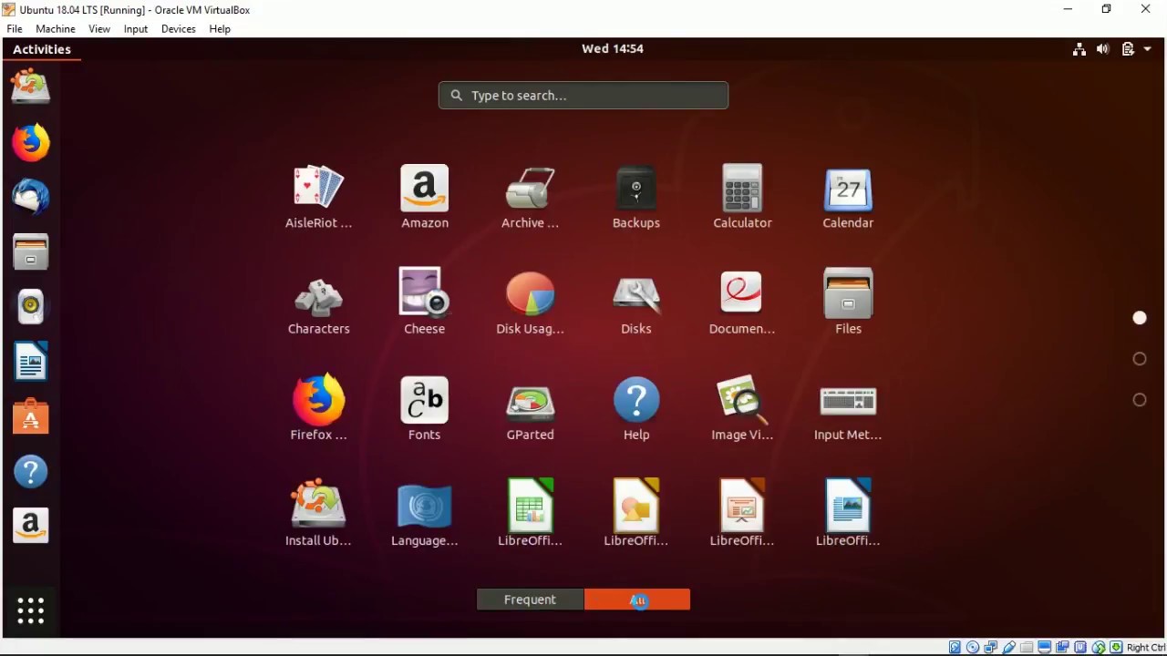Open the power status indicator

(x=1128, y=49)
